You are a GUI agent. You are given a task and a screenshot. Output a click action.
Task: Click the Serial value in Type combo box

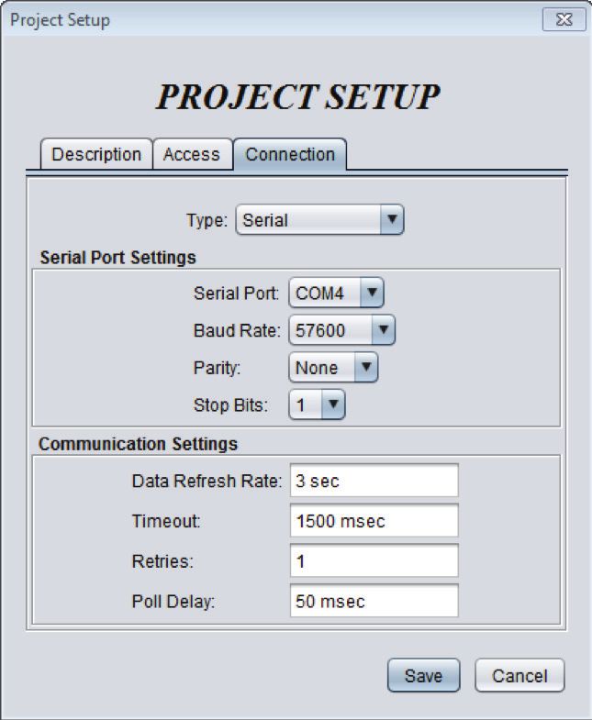click(265, 220)
